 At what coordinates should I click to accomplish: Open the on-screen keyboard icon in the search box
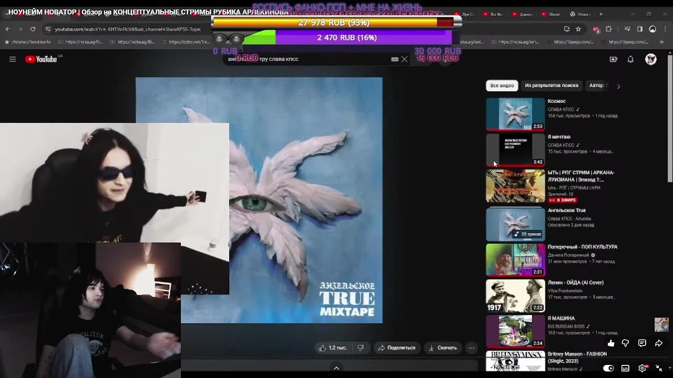(394, 59)
